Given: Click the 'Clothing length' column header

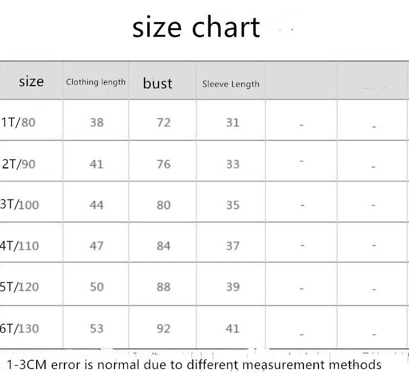Looking at the screenshot, I should coord(96,82).
